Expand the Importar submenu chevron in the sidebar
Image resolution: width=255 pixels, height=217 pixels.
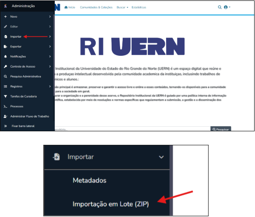50,36
